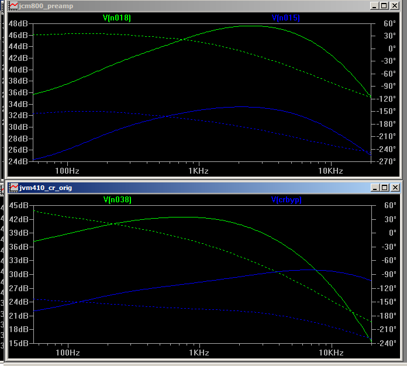Click the 36dB label in jcm800_preamp plot
The image size is (407, 366).
tap(18, 92)
